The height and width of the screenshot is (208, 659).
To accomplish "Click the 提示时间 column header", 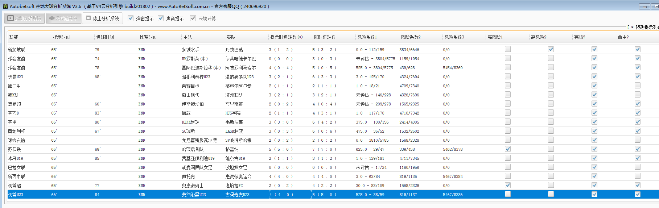I will pos(62,37).
